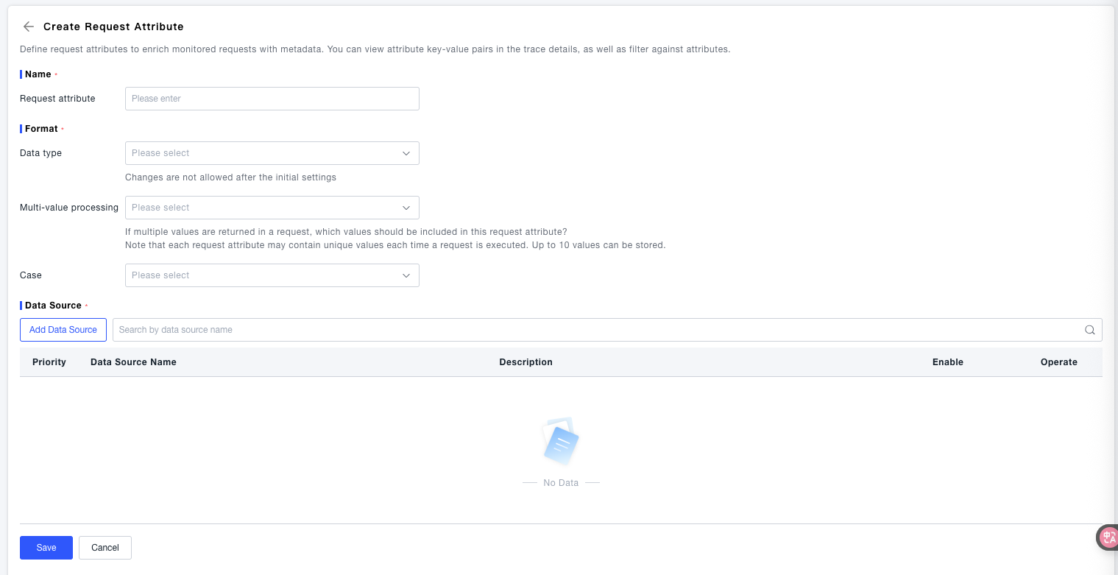The height and width of the screenshot is (575, 1118).
Task: Go back using the left arrow icon
Action: click(x=29, y=27)
